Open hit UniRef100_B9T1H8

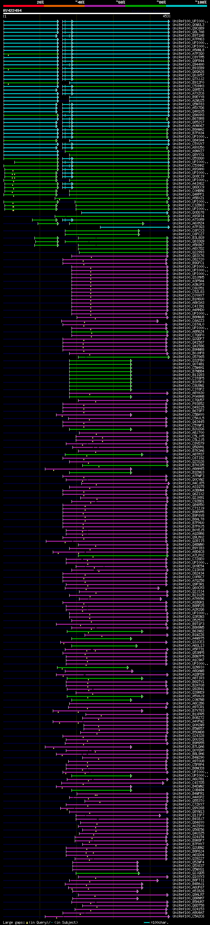coord(188,35)
